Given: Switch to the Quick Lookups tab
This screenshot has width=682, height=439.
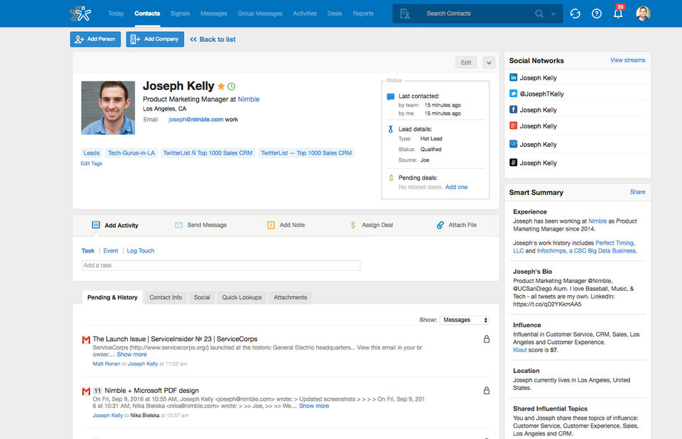Looking at the screenshot, I should 242,297.
